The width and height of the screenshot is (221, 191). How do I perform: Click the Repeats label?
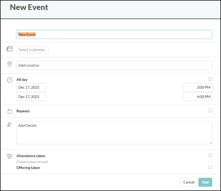click(x=23, y=111)
